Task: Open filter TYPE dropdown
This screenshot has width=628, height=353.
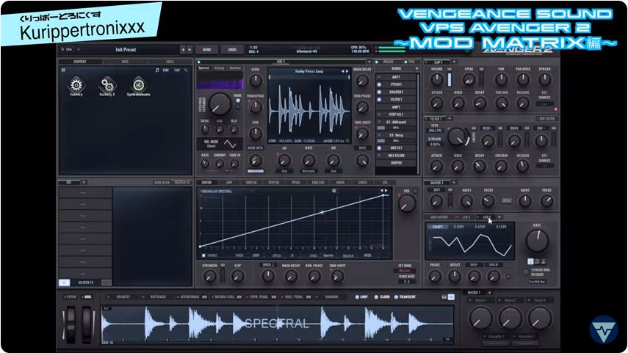Action: click(435, 131)
